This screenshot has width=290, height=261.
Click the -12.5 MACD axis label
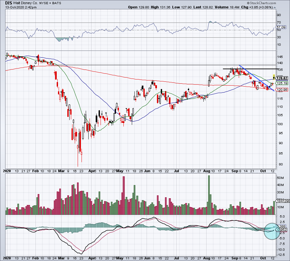point(281,255)
